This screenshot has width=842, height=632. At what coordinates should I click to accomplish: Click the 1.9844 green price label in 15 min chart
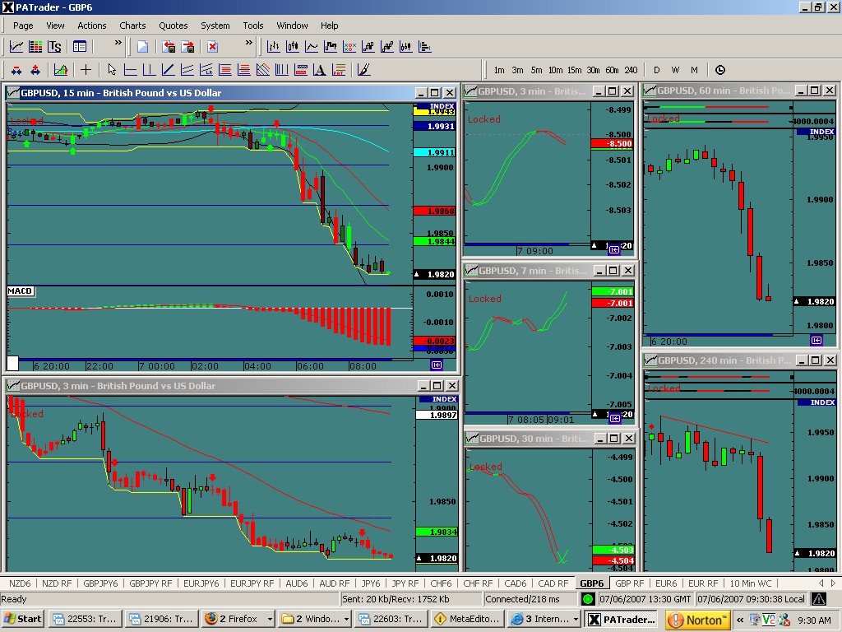[435, 242]
